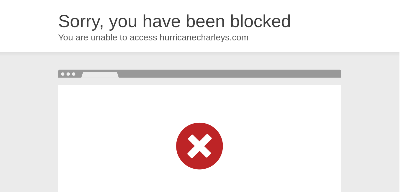Click the white X cross in the red circle
The width and height of the screenshot is (403, 192).
click(199, 146)
